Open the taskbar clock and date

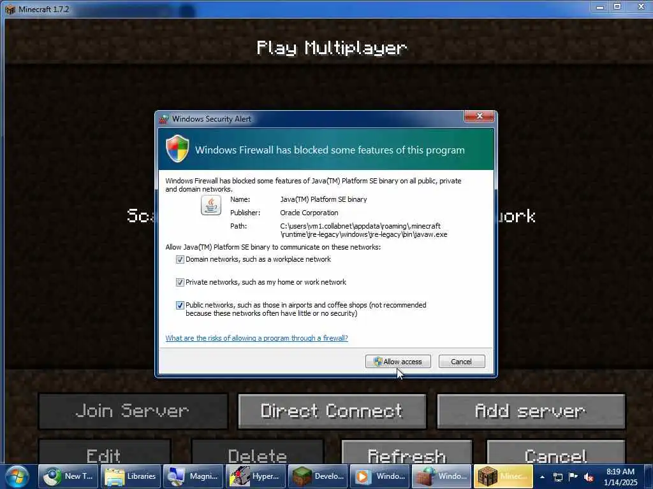(x=620, y=477)
